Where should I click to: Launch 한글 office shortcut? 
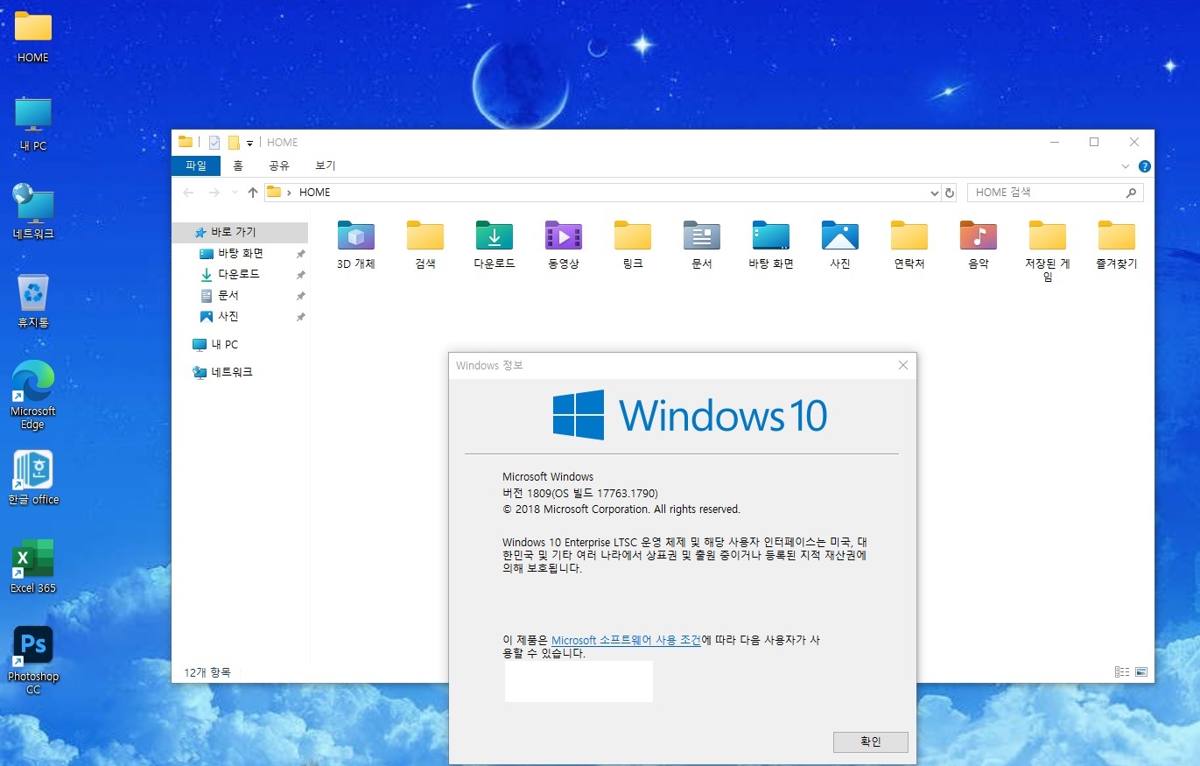click(x=33, y=478)
